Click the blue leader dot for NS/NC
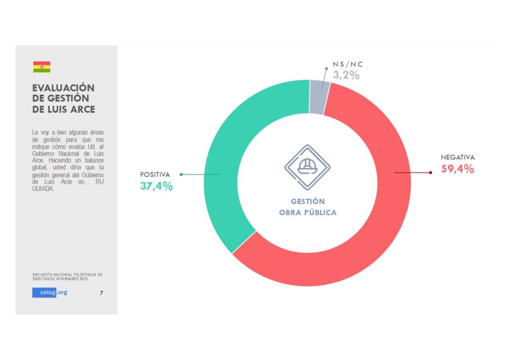 (326, 68)
